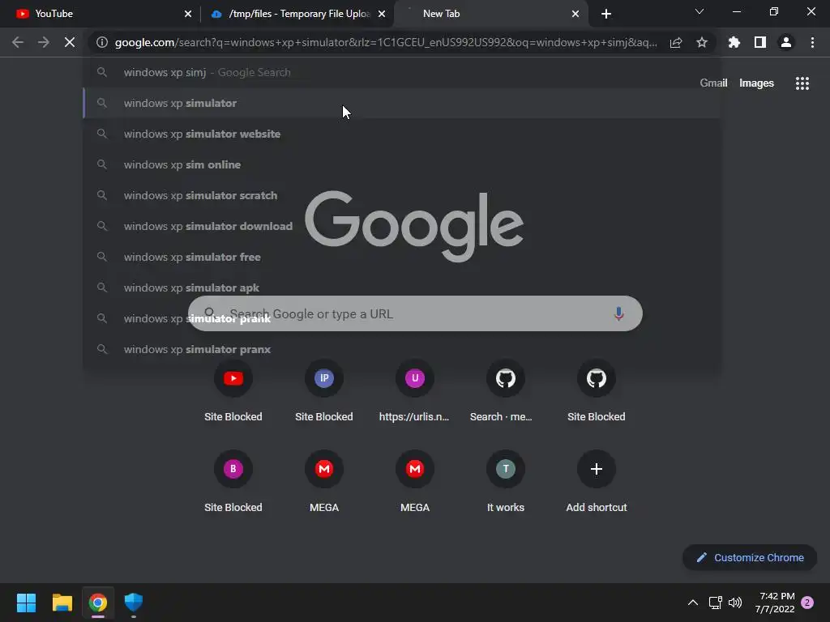The height and width of the screenshot is (622, 830).
Task: Open the clock showing 7:42 PM
Action: click(775, 603)
